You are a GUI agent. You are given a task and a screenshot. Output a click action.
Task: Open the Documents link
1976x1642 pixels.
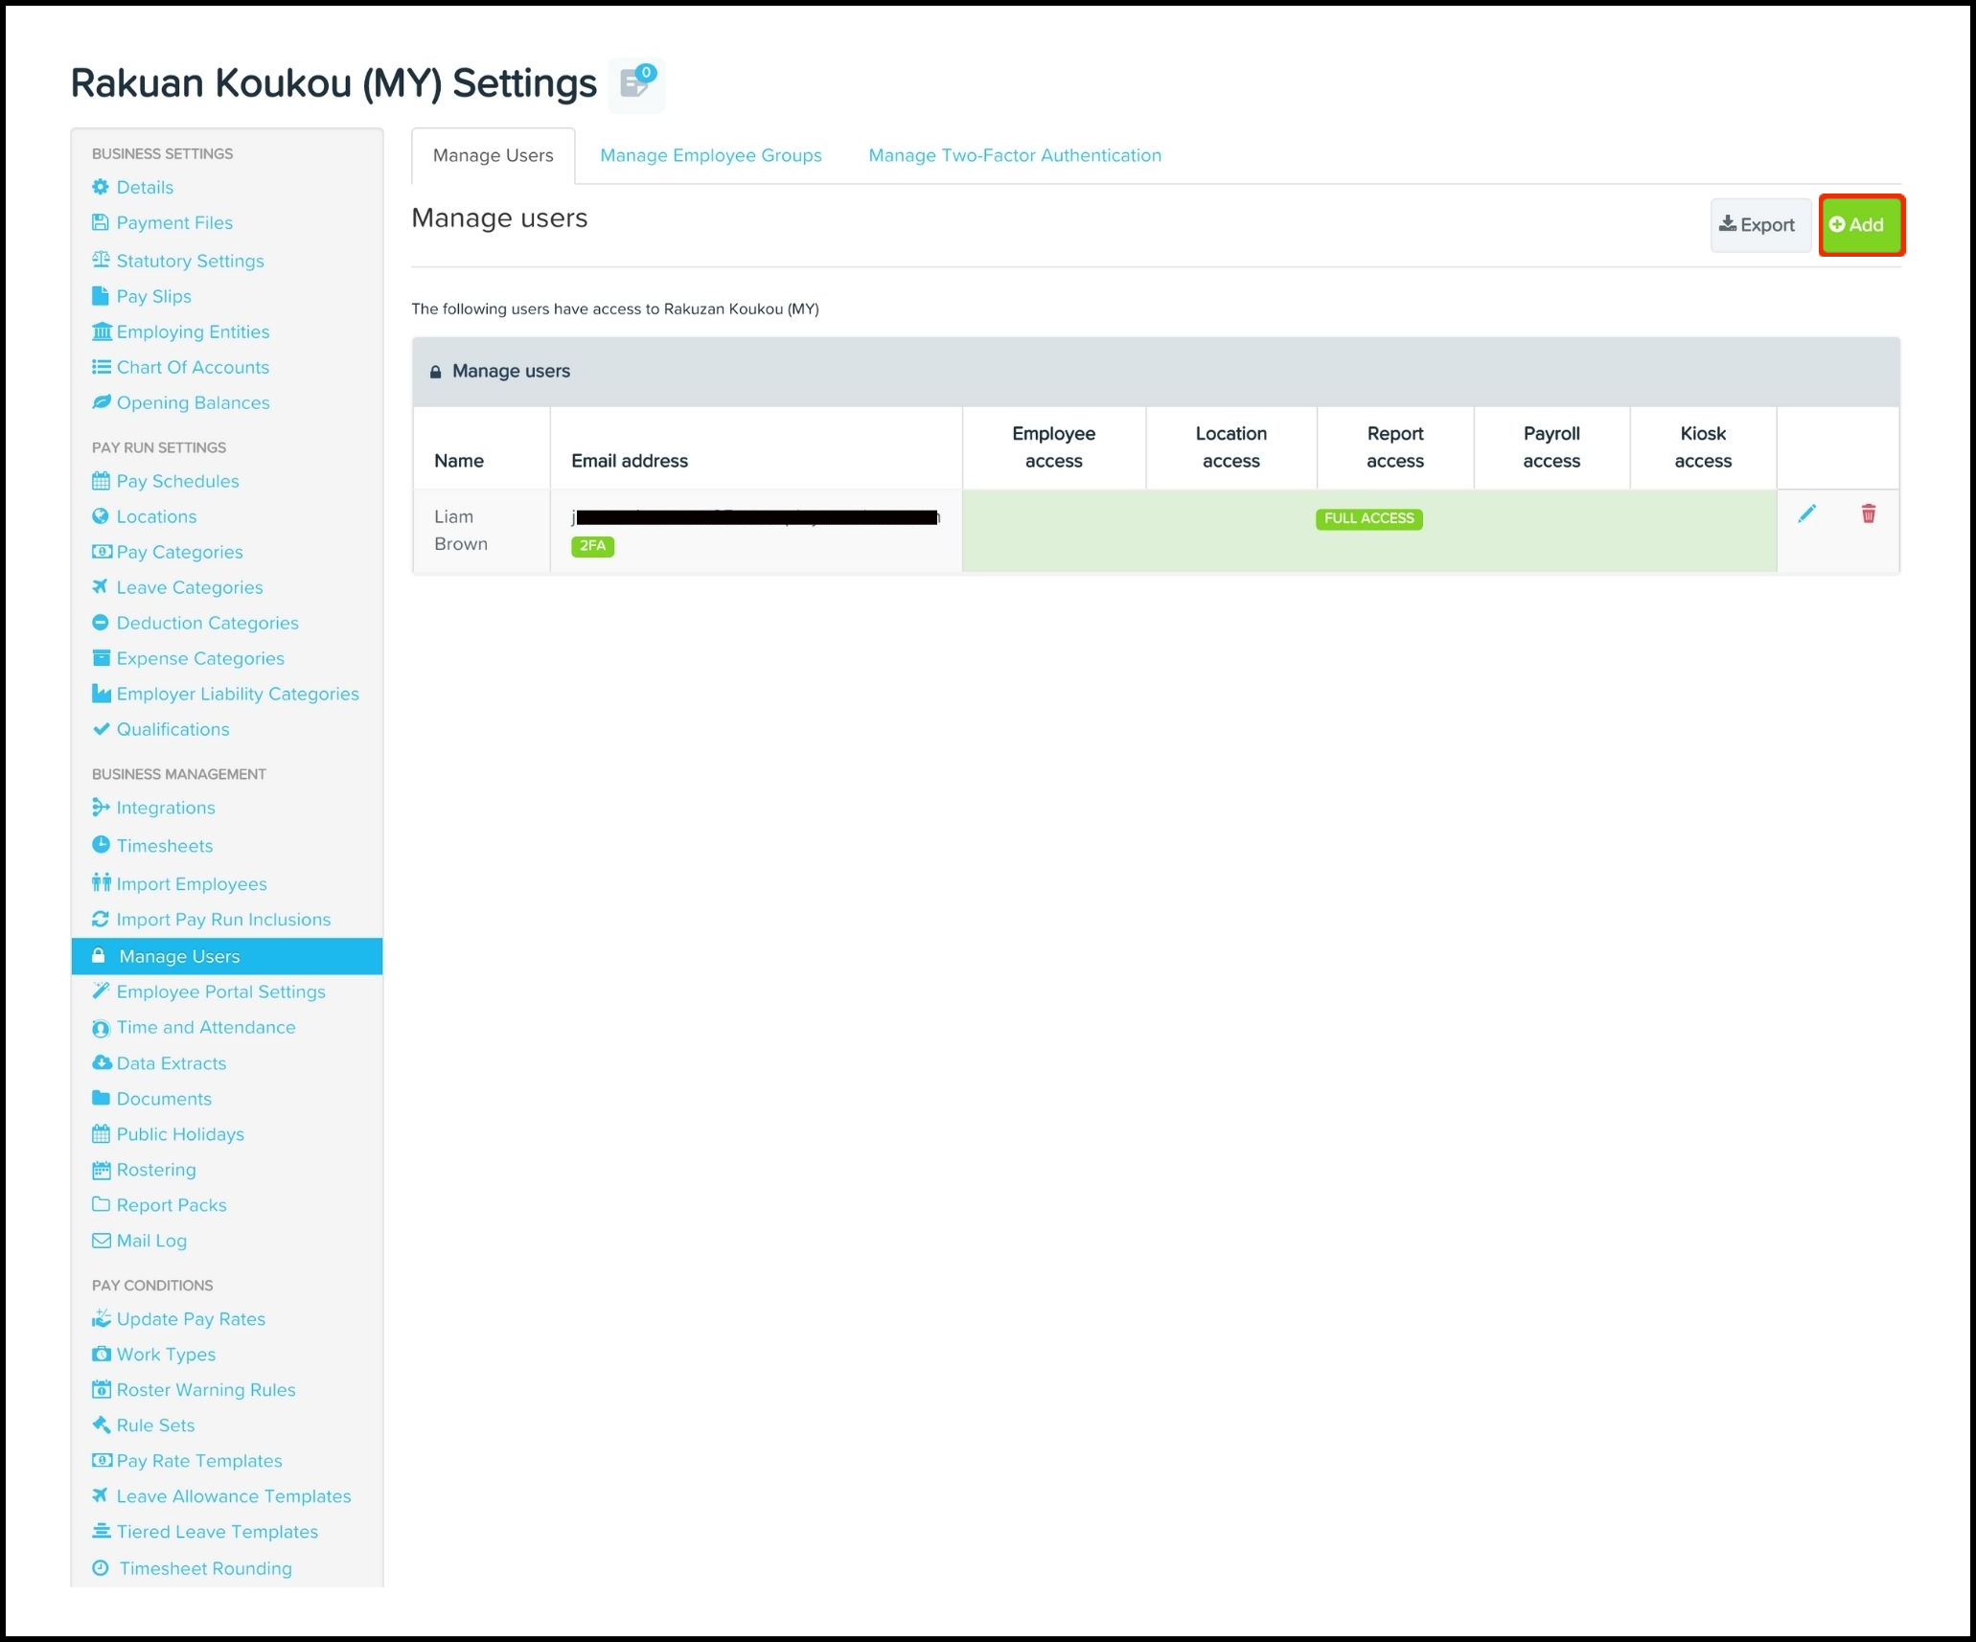(164, 1099)
